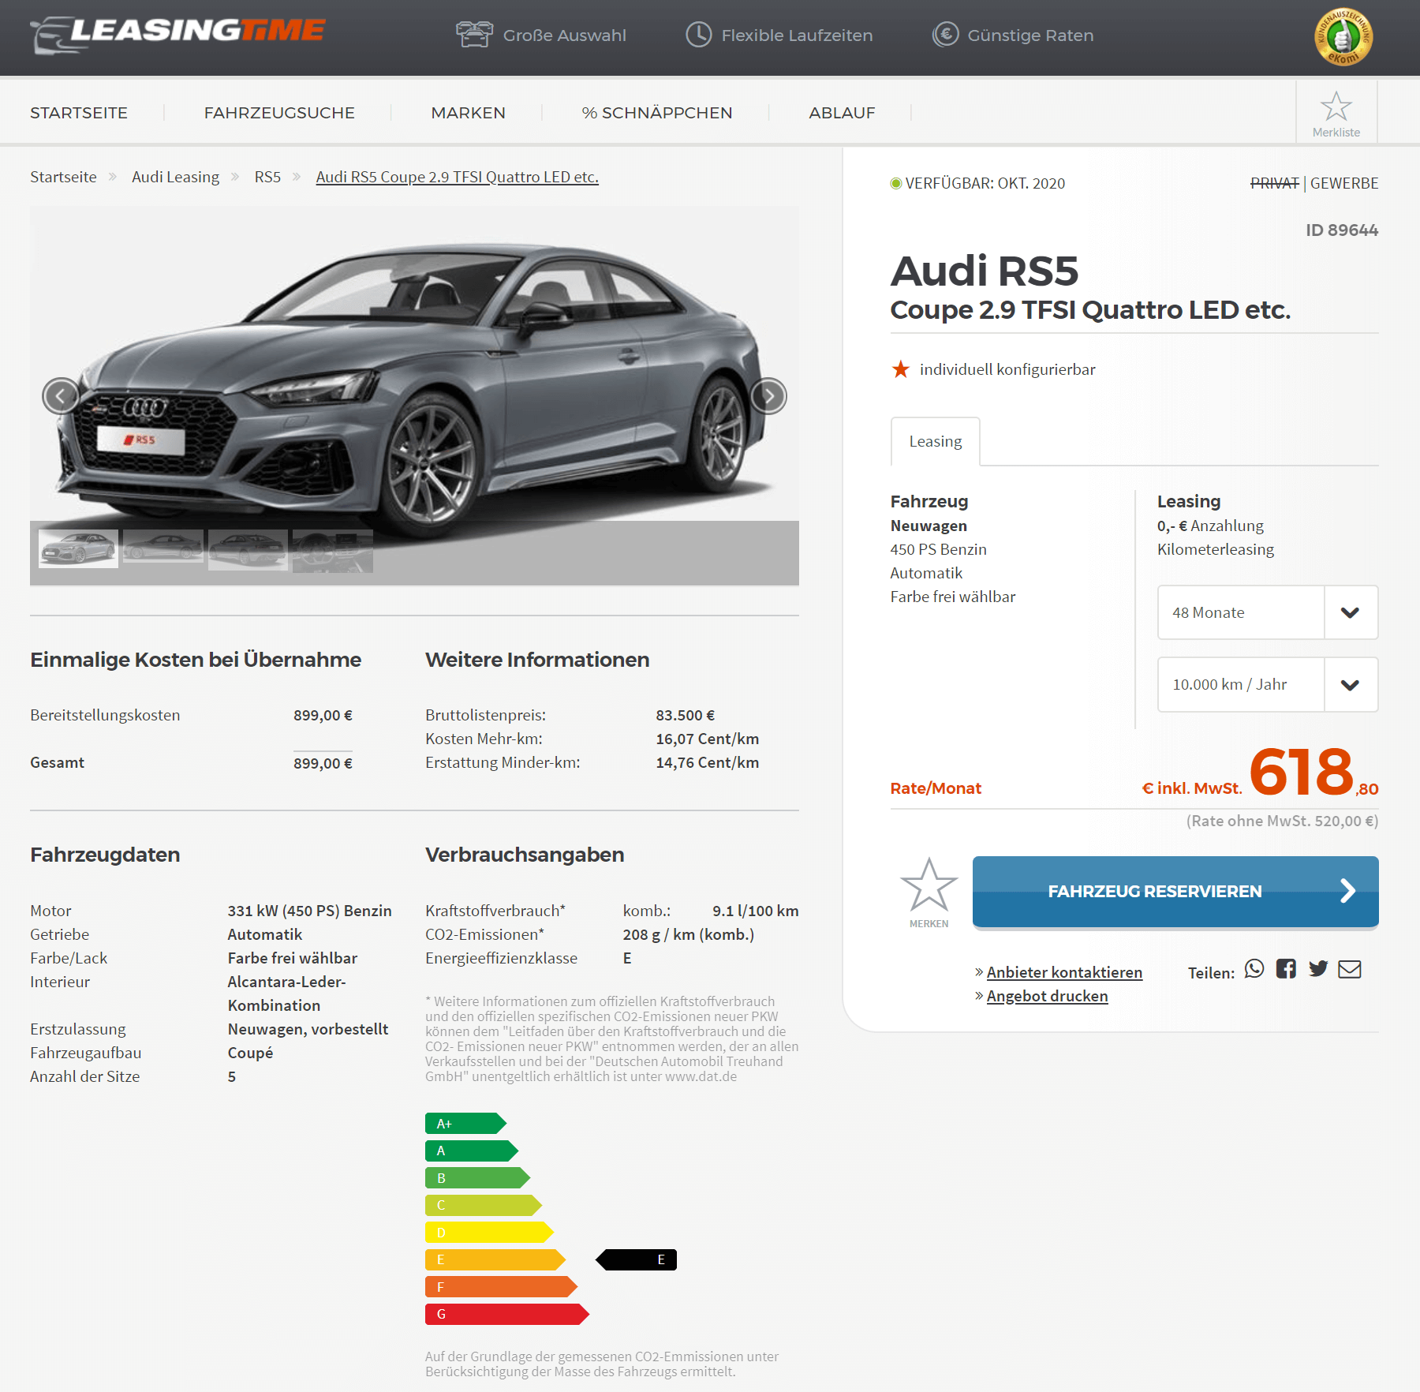Switch to GEWERBE pricing
This screenshot has height=1392, width=1420.
[1344, 183]
